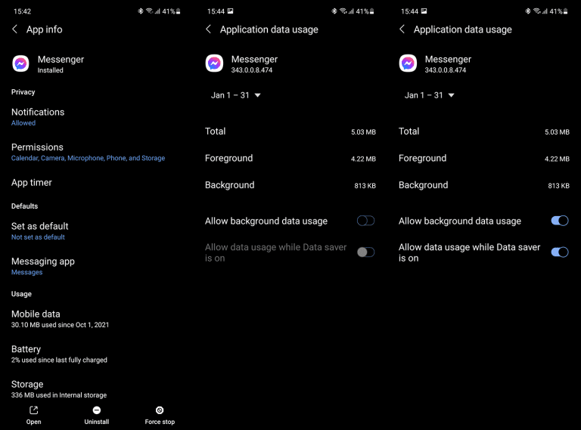The width and height of the screenshot is (581, 430).
Task: Tap the back arrow beside App info
Action: click(x=14, y=29)
